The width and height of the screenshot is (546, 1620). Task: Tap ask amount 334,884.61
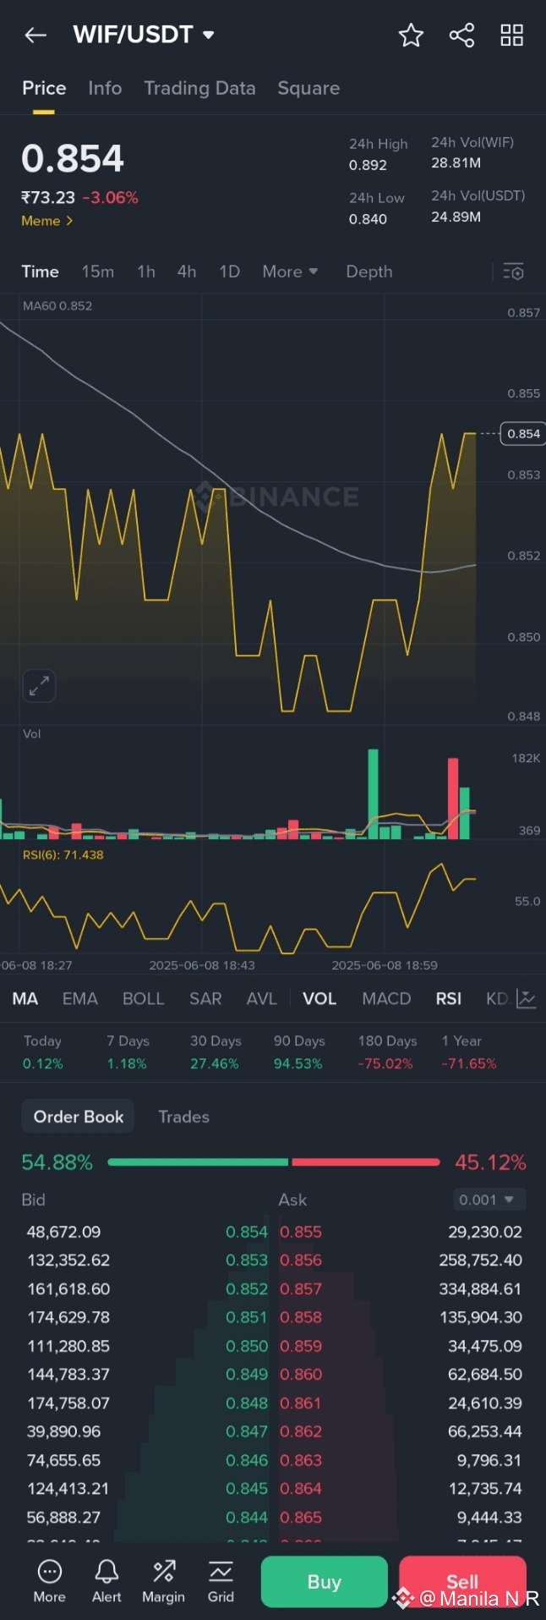click(x=481, y=1289)
